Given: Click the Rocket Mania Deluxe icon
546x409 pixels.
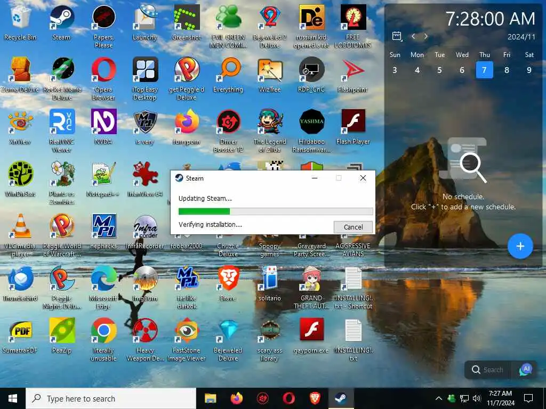Looking at the screenshot, I should pyautogui.click(x=62, y=70).
